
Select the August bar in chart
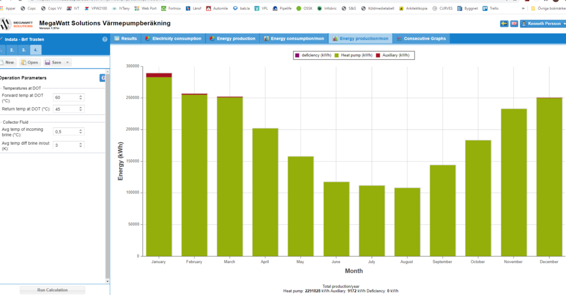(x=407, y=222)
